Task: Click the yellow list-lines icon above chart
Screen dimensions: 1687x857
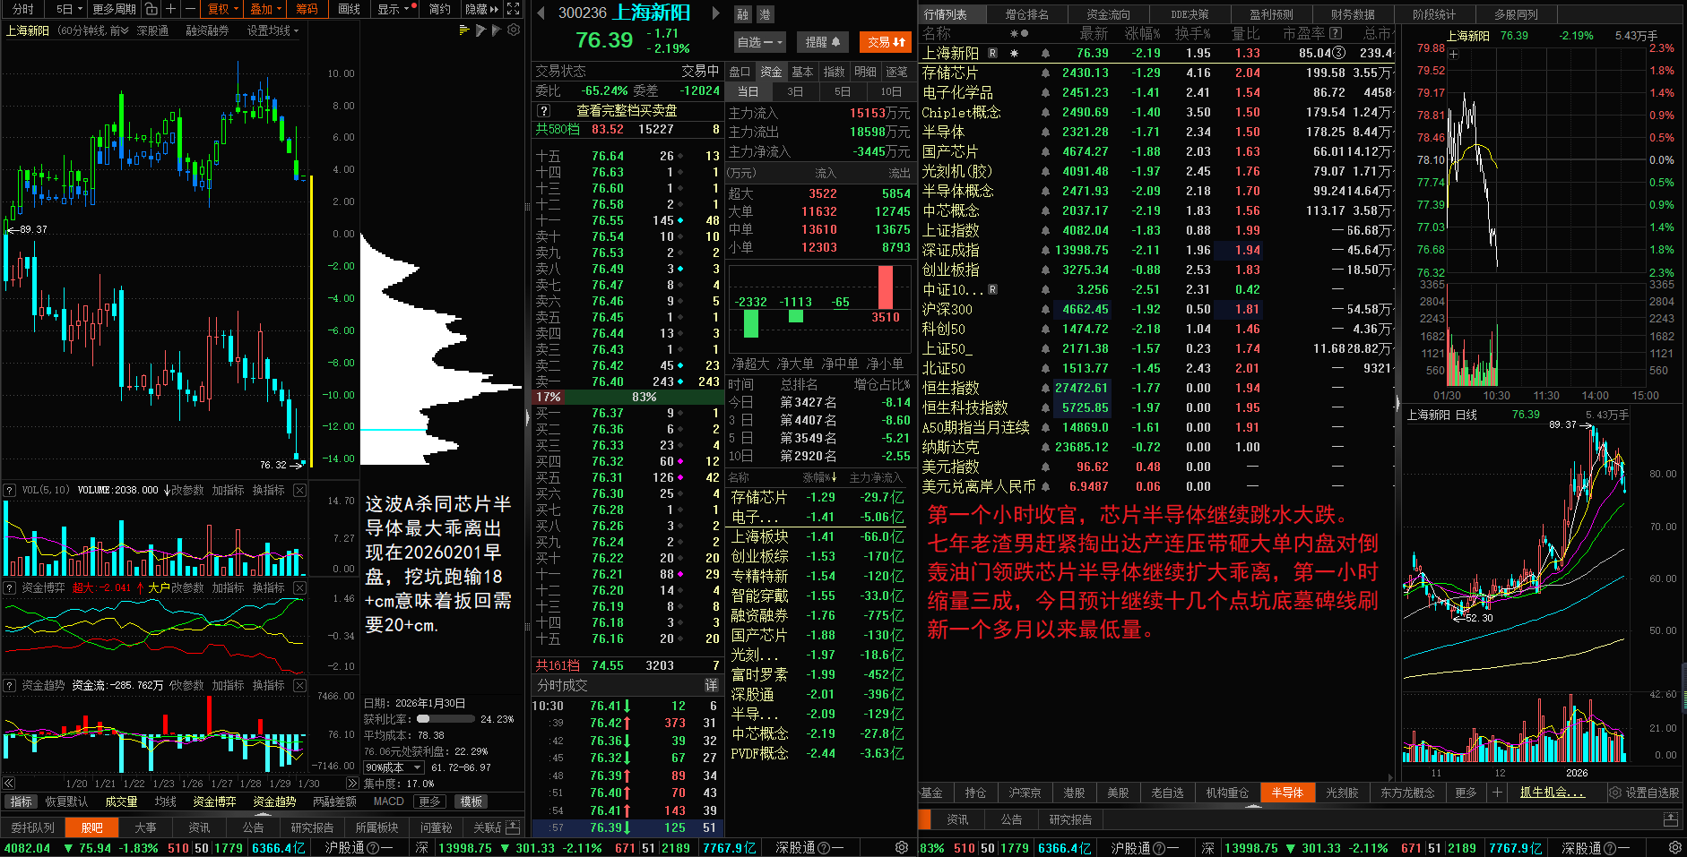Action: (x=464, y=30)
